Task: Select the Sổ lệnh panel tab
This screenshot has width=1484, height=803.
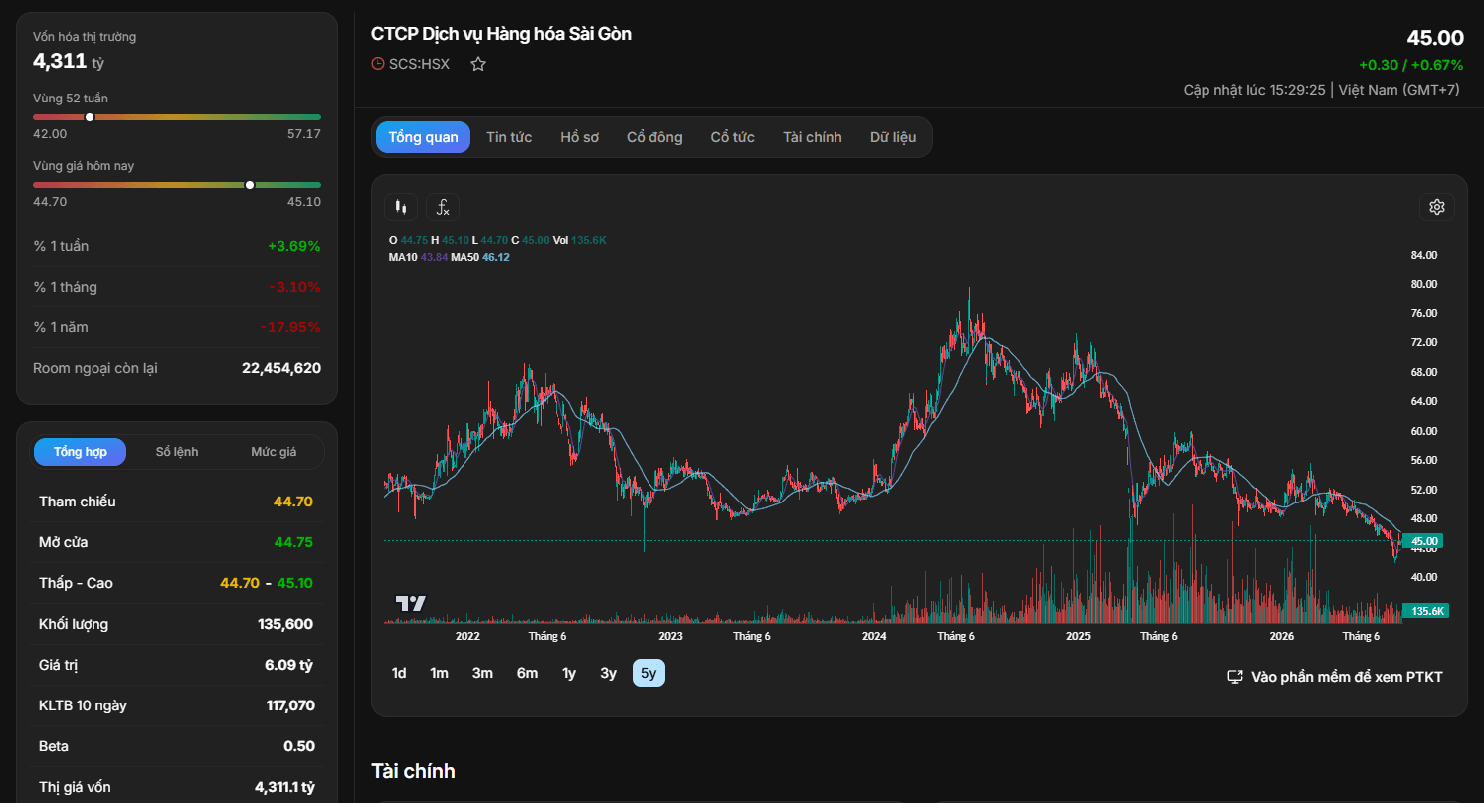Action: point(177,452)
